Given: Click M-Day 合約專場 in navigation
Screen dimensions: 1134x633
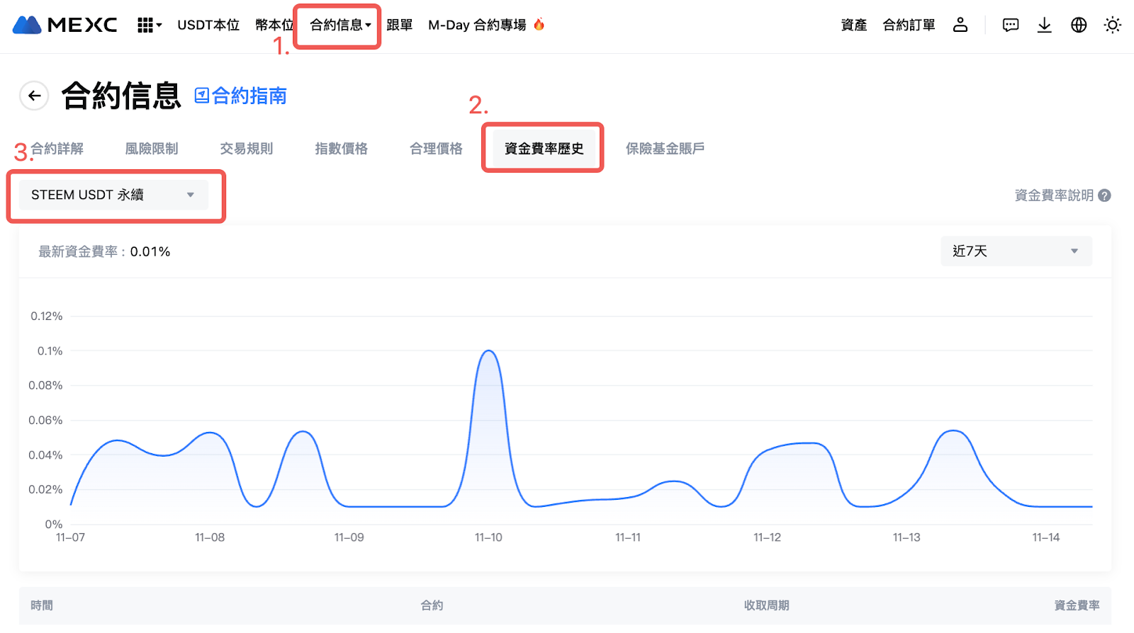Looking at the screenshot, I should (478, 25).
